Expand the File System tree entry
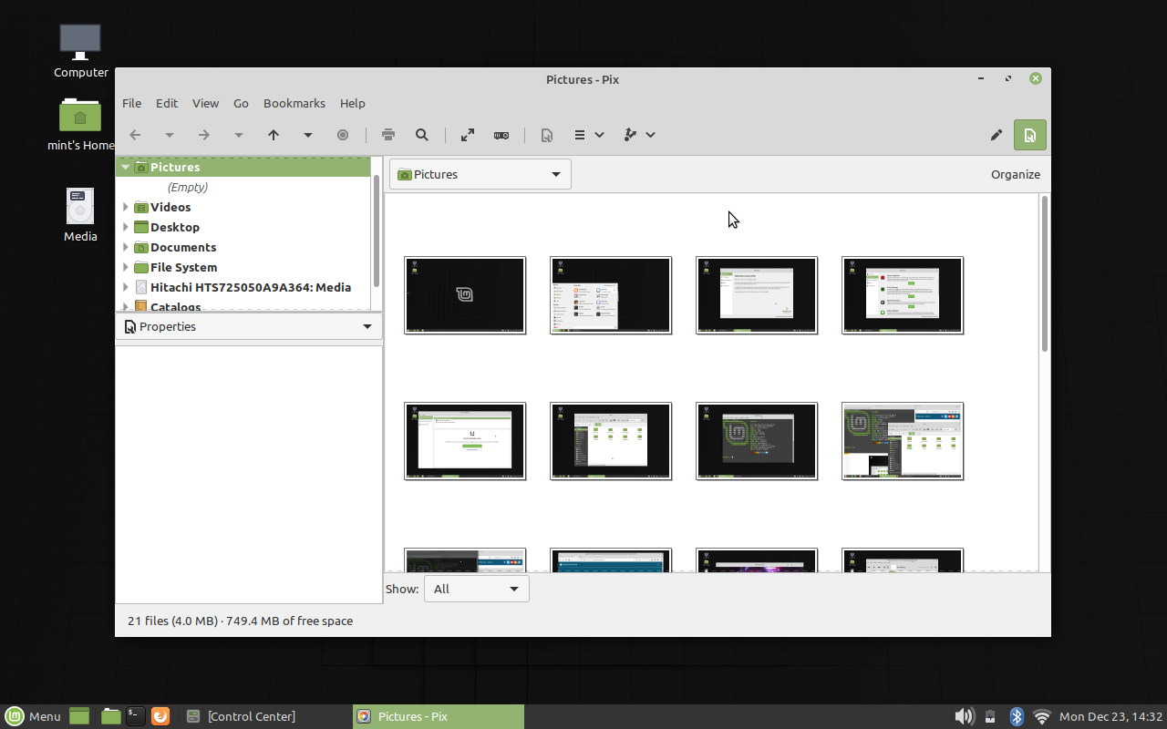Image resolution: width=1167 pixels, height=729 pixels. tap(127, 267)
